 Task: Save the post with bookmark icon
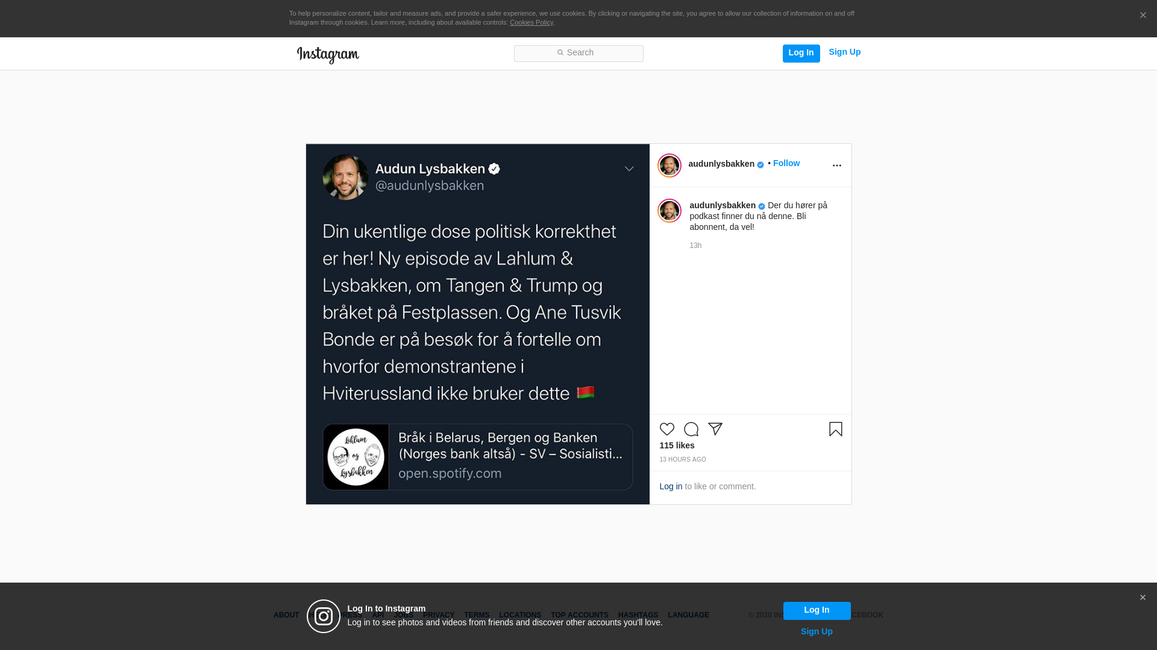pyautogui.click(x=835, y=429)
